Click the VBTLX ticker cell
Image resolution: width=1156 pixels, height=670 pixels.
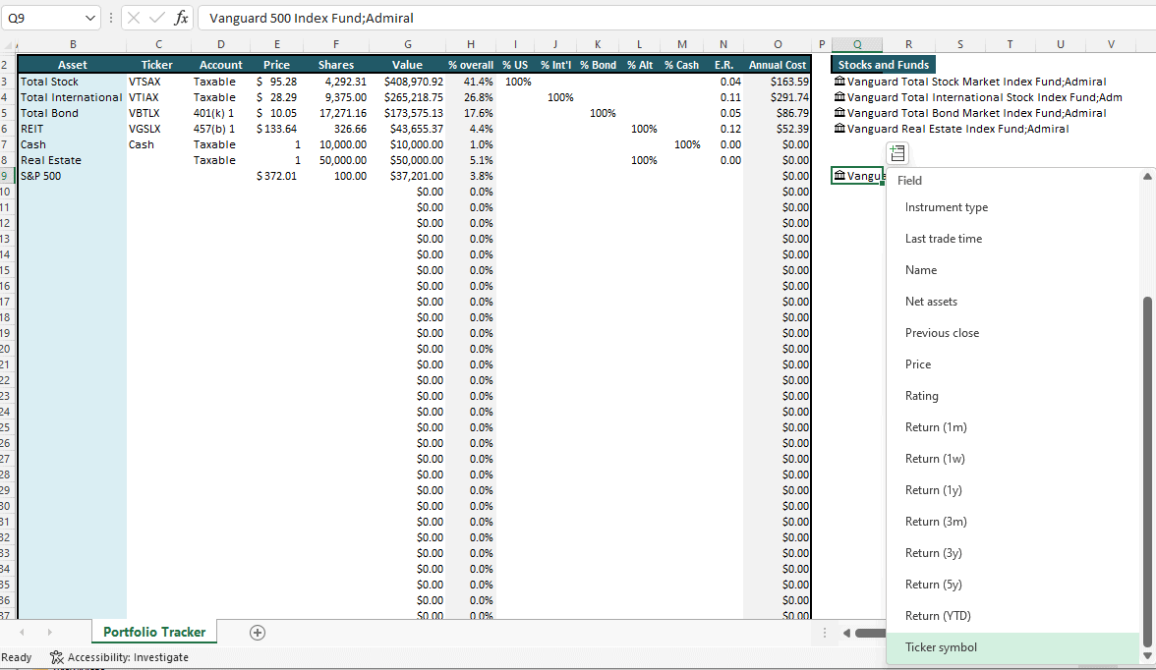tap(157, 113)
